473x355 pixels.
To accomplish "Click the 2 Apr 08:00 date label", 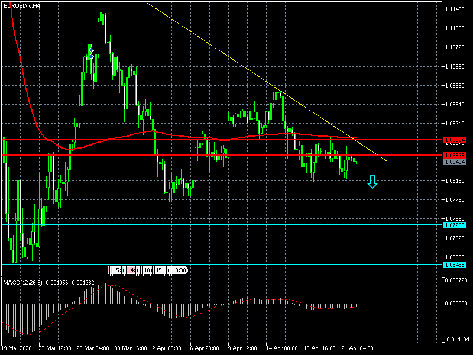I will [167, 348].
